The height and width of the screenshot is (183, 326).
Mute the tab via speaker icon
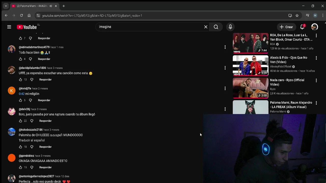tap(51, 6)
